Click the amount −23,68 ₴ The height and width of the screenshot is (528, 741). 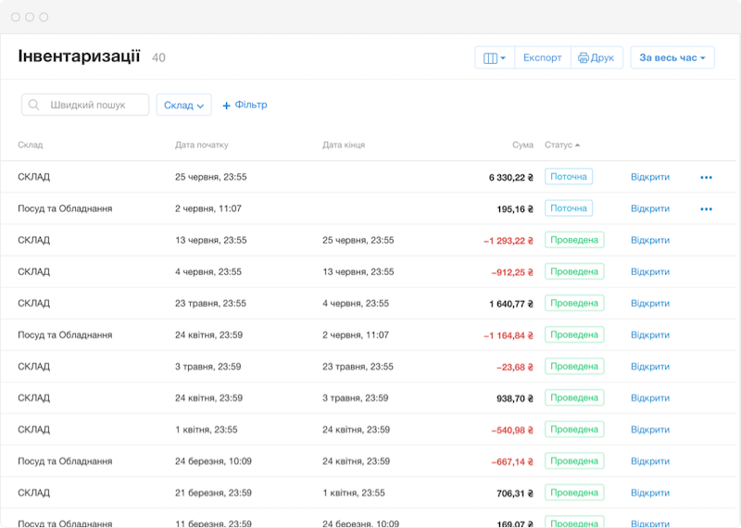tap(515, 367)
